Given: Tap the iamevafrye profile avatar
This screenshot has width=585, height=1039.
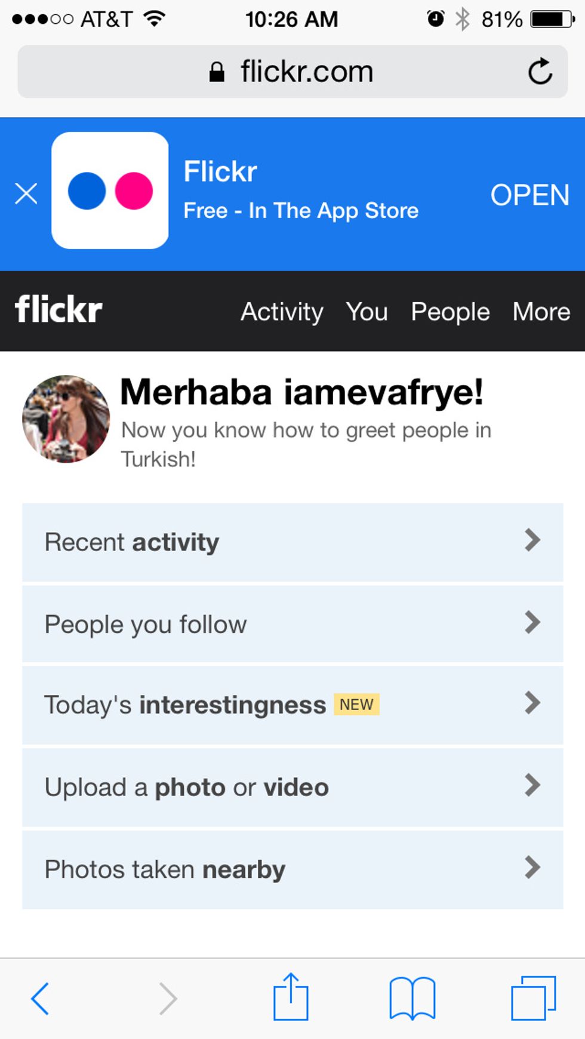Looking at the screenshot, I should (x=66, y=419).
